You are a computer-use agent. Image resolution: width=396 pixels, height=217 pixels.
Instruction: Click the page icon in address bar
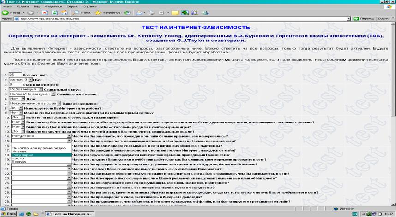[x=17, y=18]
